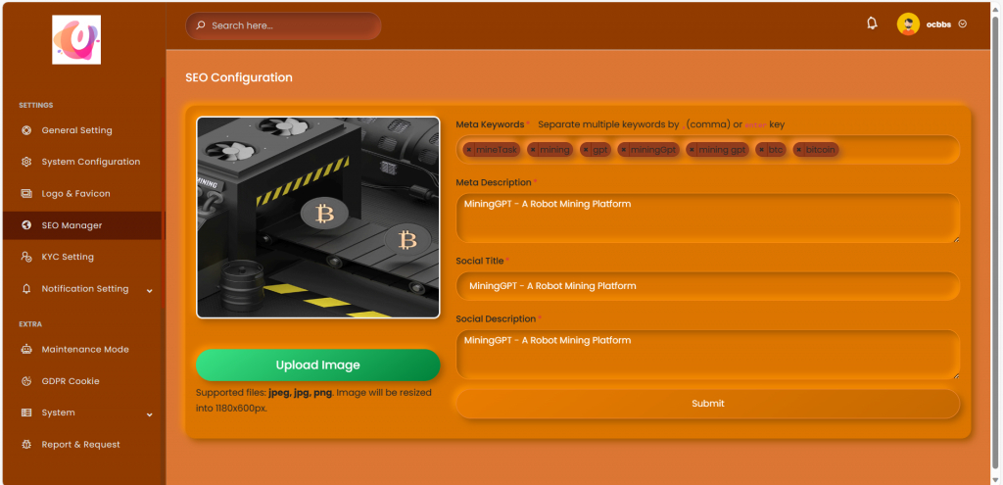Viewport: 1003px width, 485px height.
Task: Go to System Configuration
Action: (90, 162)
